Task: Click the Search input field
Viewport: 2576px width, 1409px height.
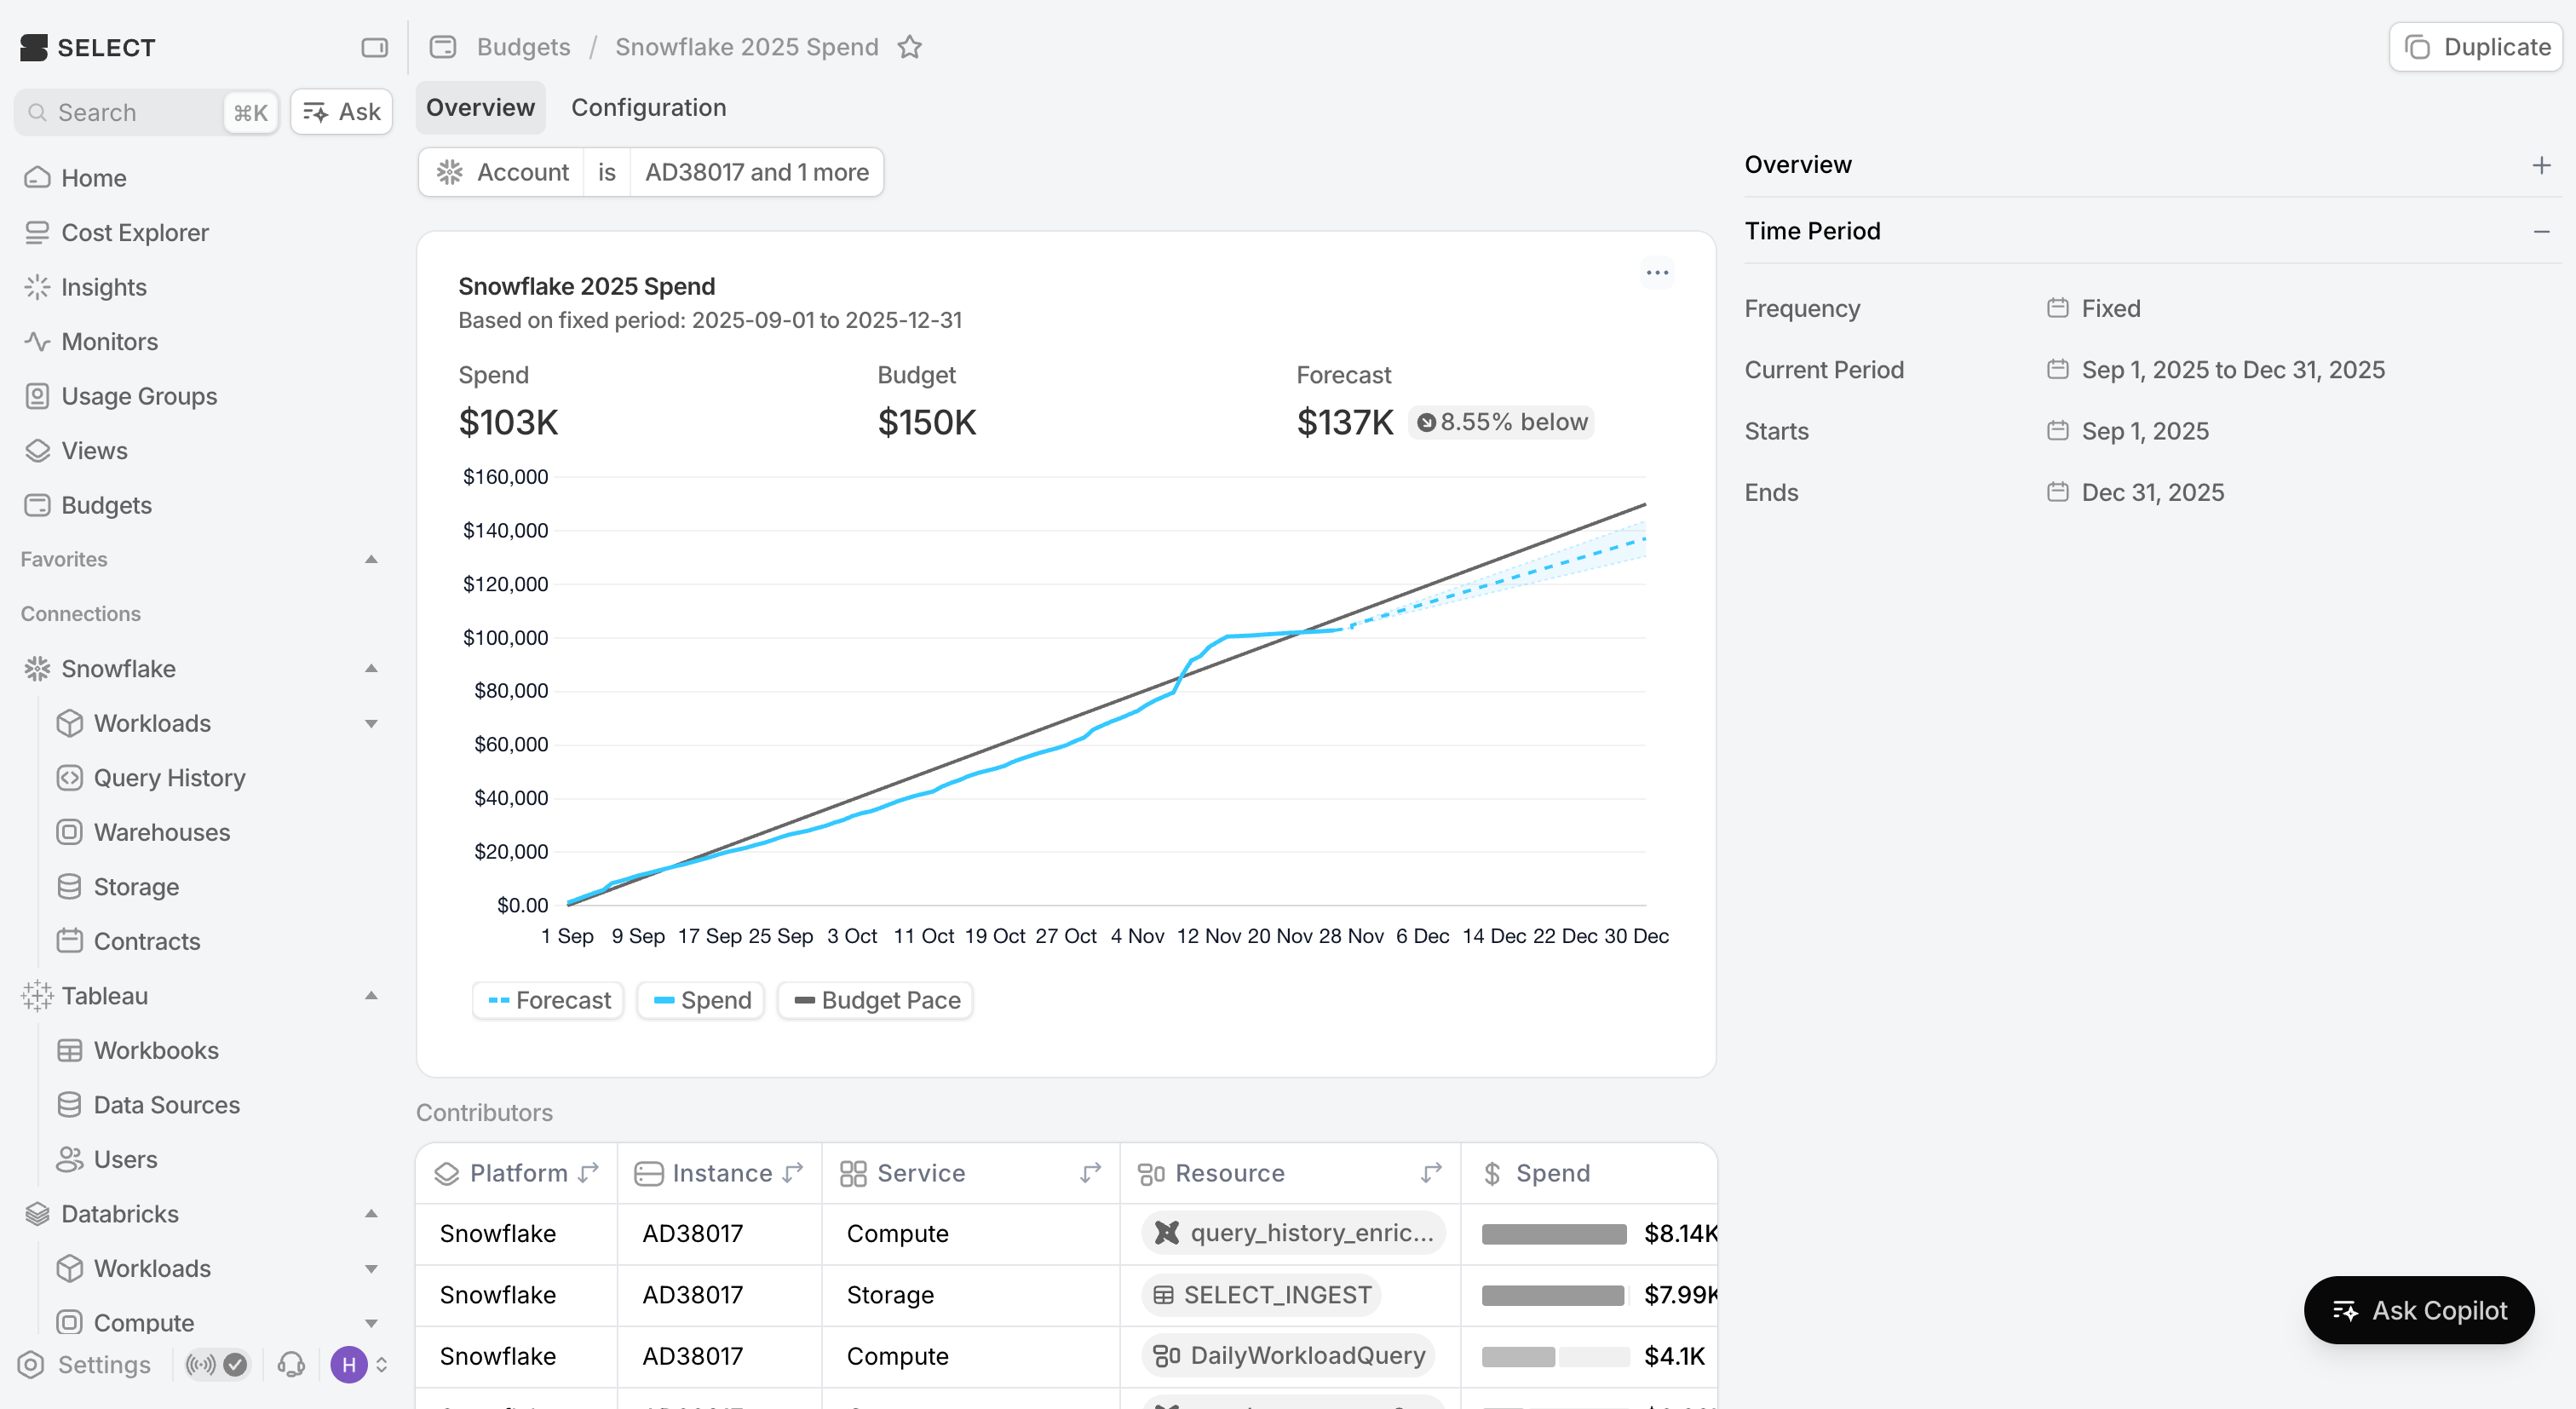Action: pos(120,112)
